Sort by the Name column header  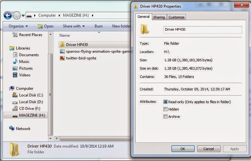click(x=65, y=35)
